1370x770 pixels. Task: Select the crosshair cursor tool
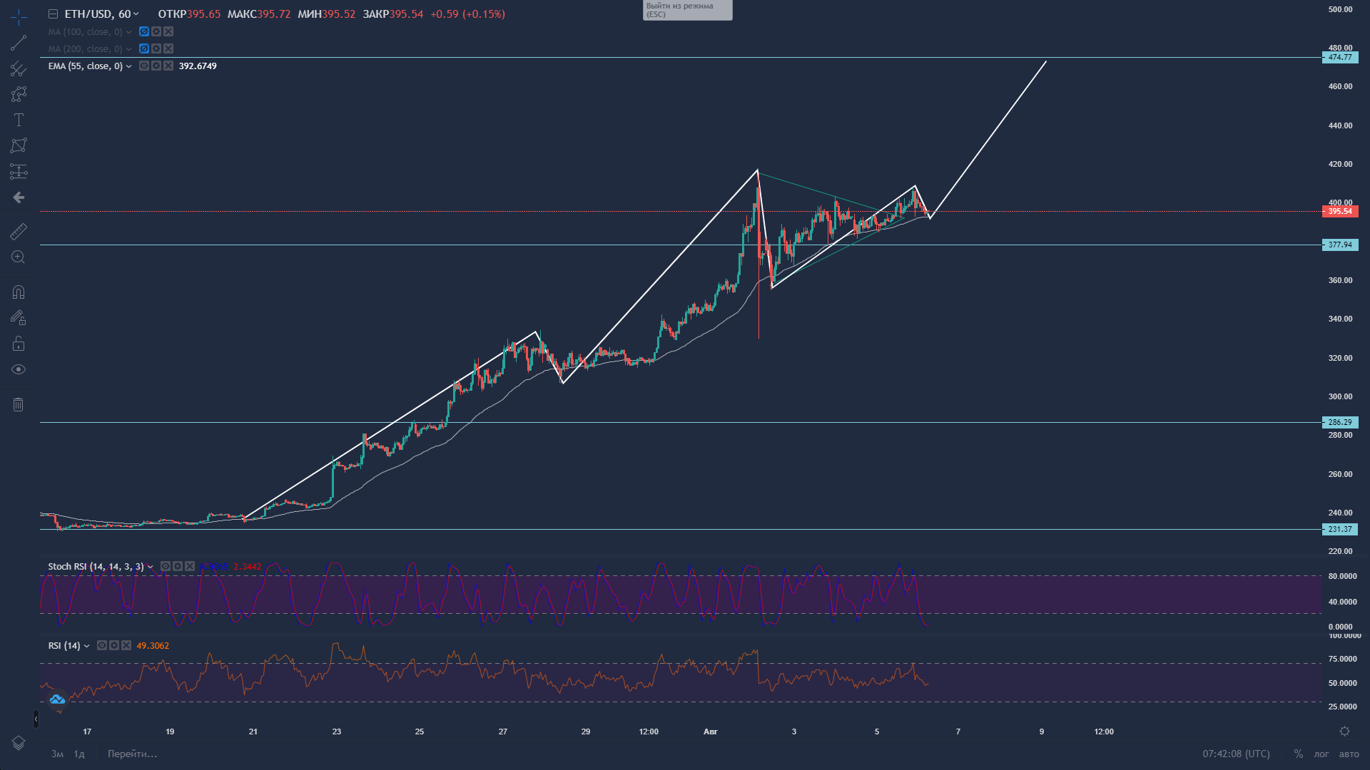point(19,17)
